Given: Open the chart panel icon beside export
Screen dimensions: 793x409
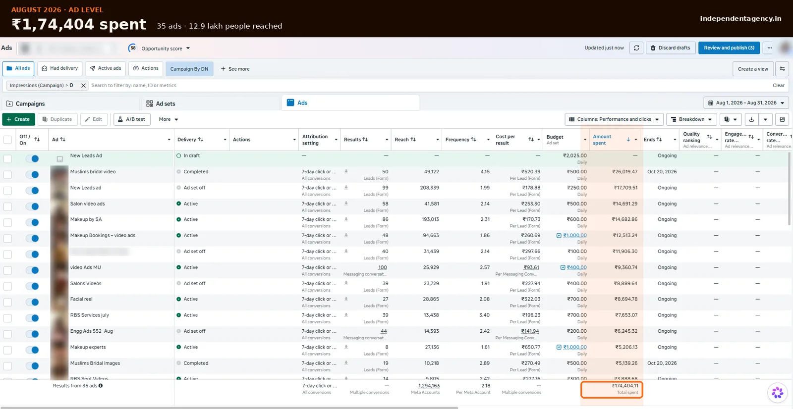Looking at the screenshot, I should click(x=782, y=119).
